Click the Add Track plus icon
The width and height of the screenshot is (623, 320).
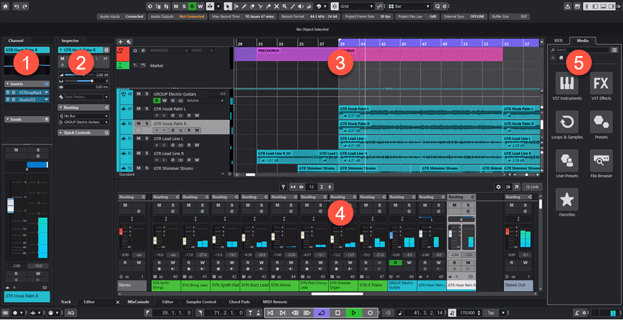pyautogui.click(x=120, y=41)
